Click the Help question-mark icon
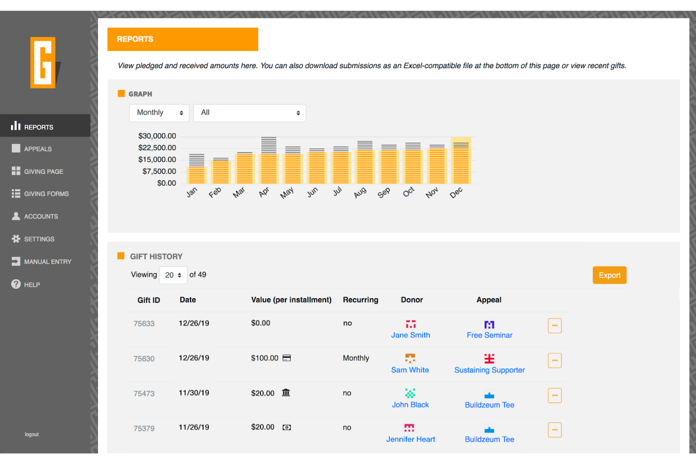 pyautogui.click(x=16, y=284)
